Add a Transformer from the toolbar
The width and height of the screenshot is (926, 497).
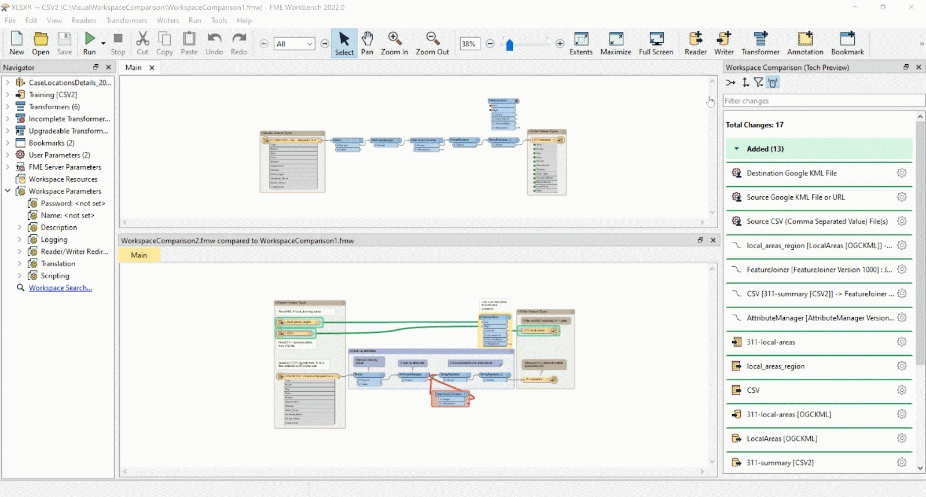coord(760,43)
